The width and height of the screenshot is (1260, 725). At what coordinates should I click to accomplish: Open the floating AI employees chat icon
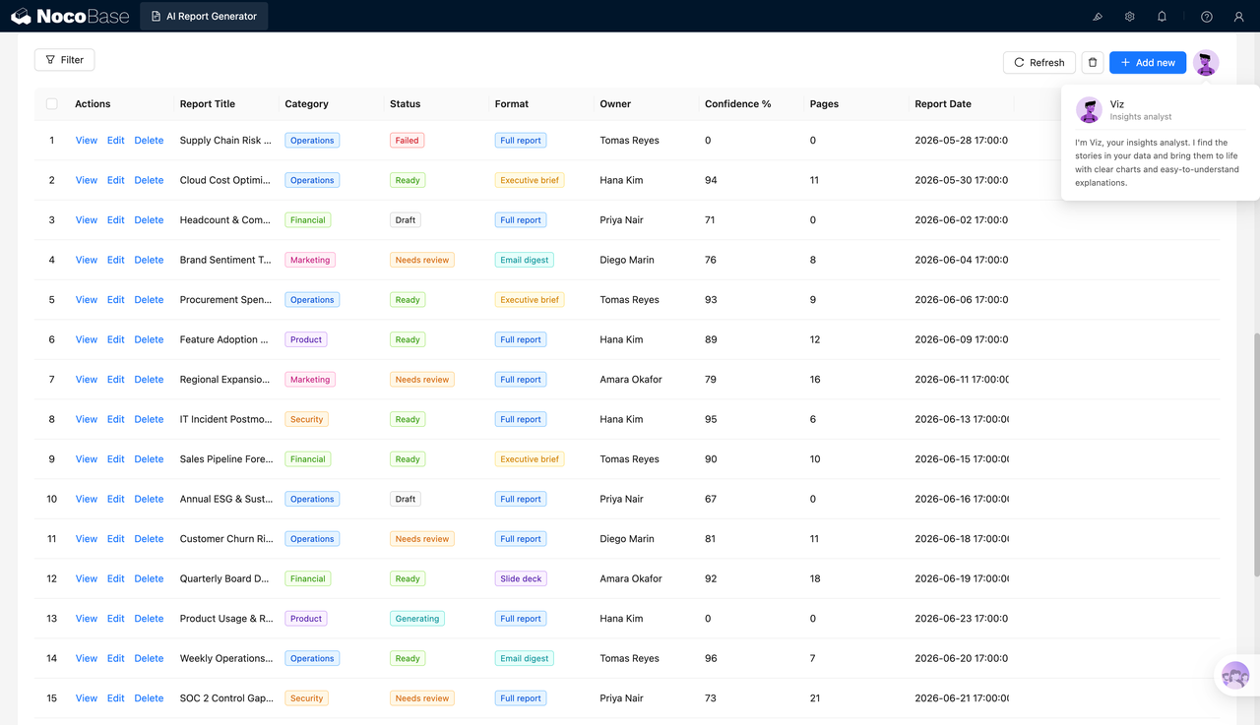[1235, 676]
